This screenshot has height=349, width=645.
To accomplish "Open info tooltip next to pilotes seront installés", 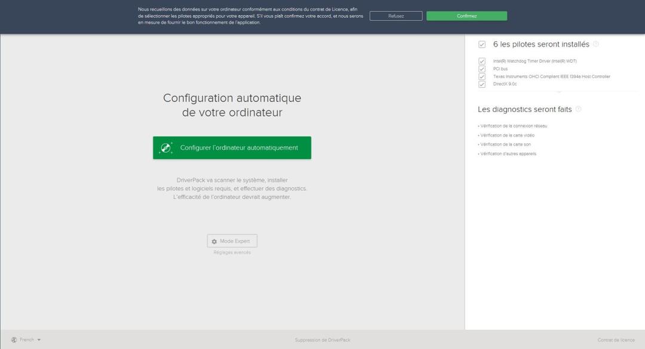I will [x=597, y=44].
